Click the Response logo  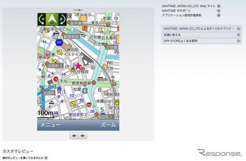coord(219,153)
